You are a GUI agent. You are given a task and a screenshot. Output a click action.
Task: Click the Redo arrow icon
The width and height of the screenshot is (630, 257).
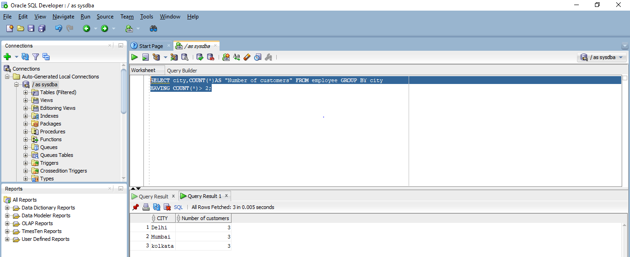coord(70,29)
